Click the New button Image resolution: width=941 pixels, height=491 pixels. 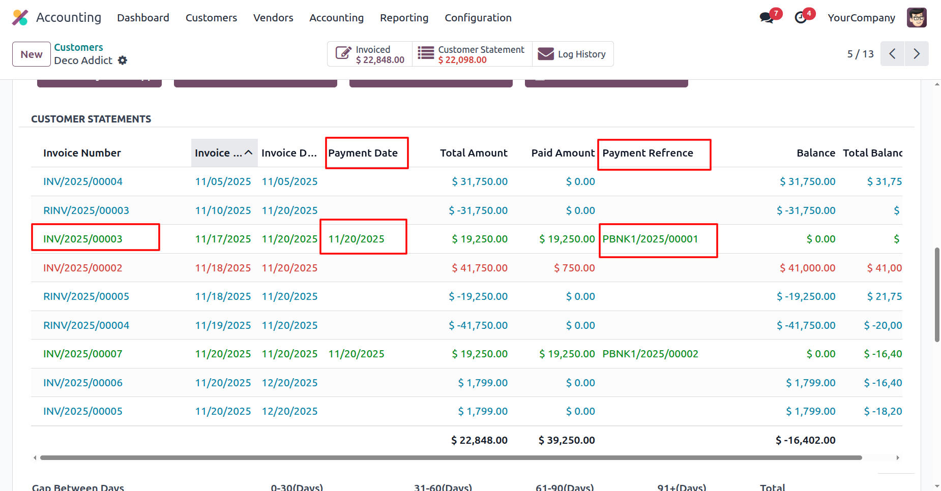(x=32, y=54)
